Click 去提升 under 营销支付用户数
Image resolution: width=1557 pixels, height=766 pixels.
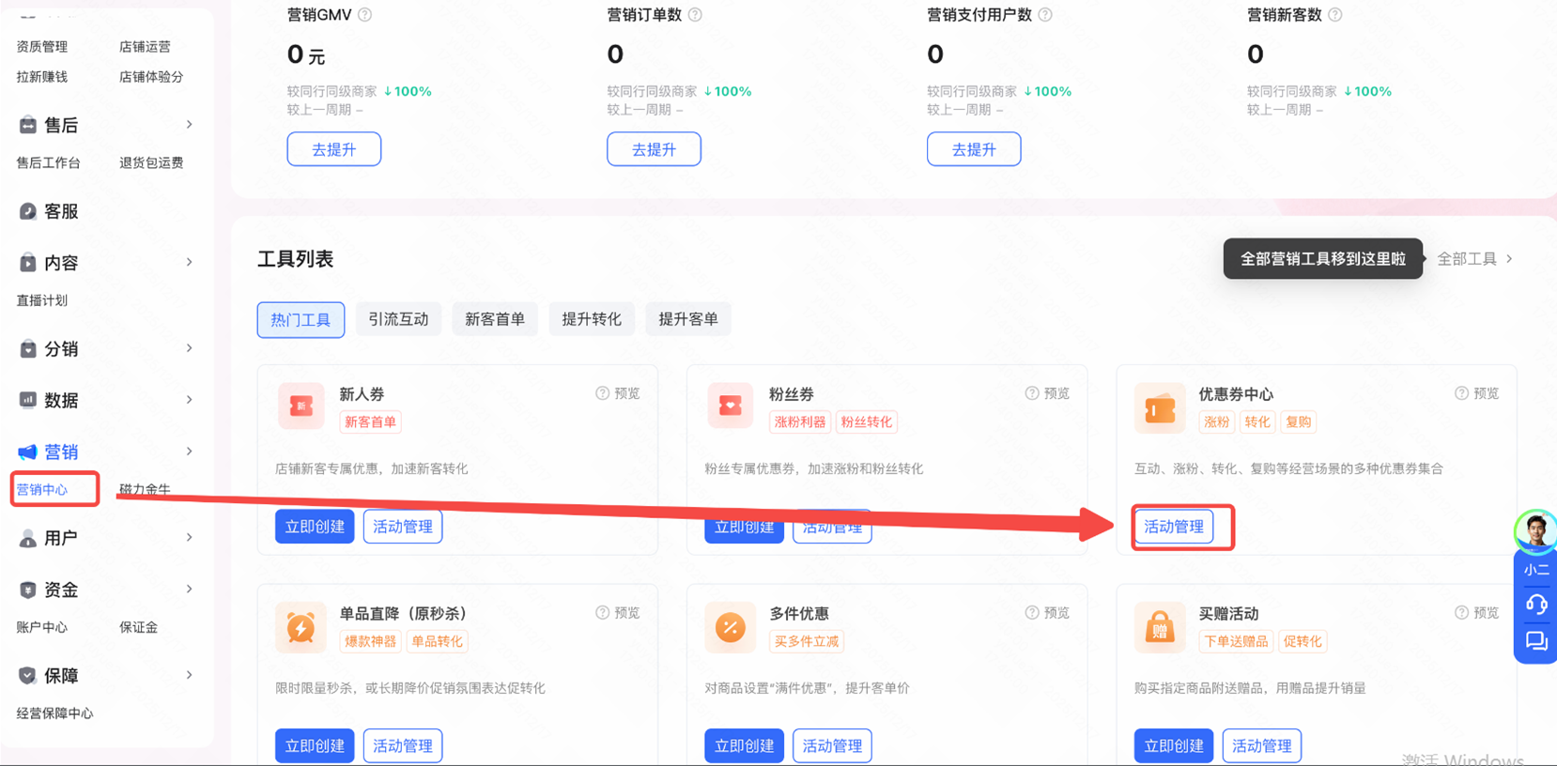click(974, 149)
